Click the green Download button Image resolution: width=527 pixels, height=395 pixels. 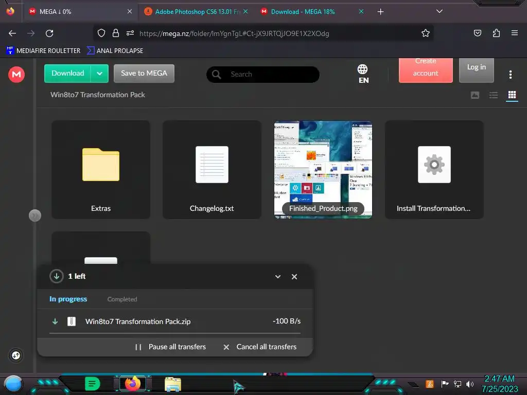click(x=67, y=74)
